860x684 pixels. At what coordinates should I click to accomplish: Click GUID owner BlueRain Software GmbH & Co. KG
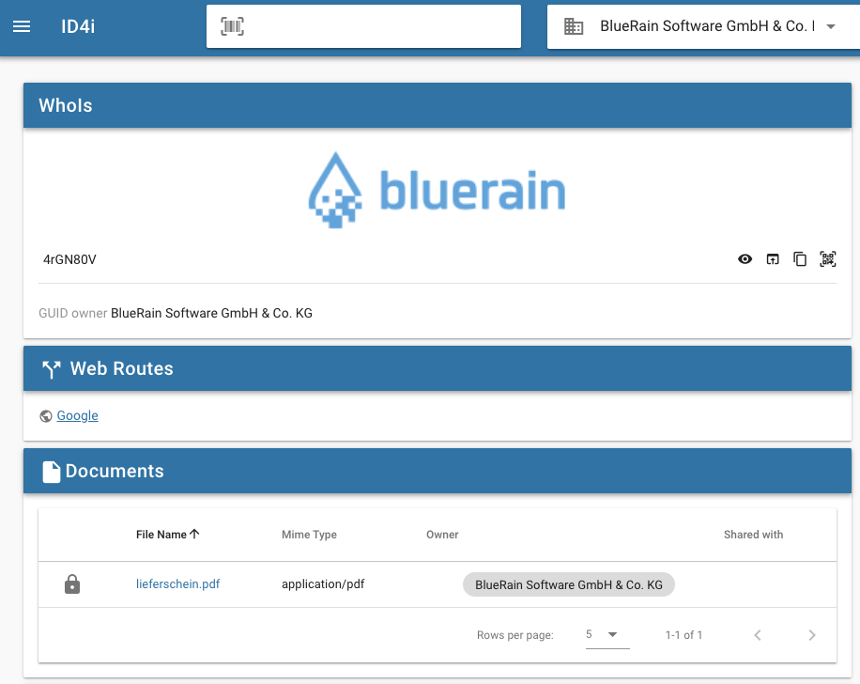click(x=211, y=314)
